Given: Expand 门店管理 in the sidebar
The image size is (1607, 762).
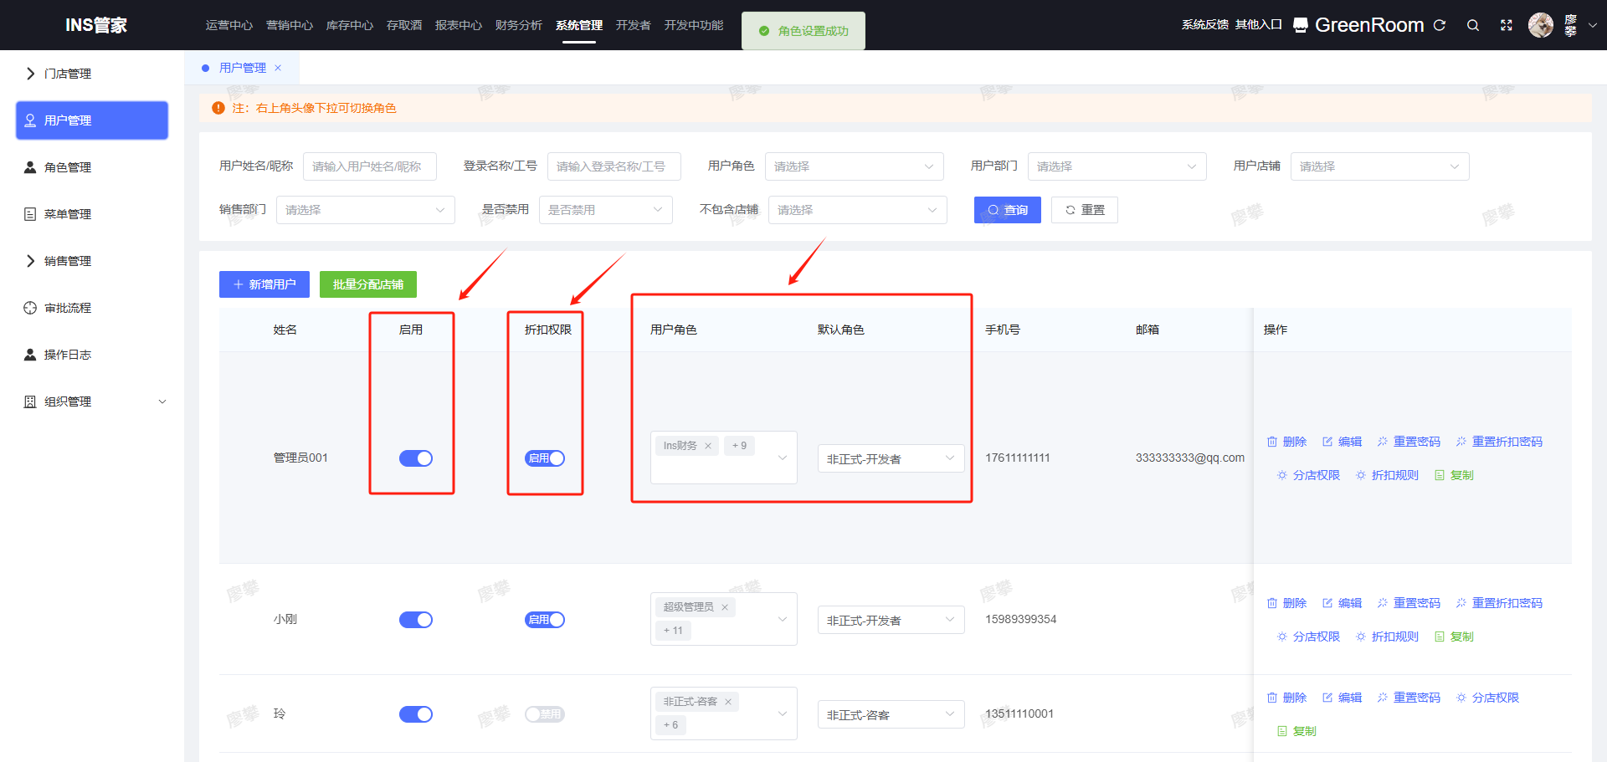Looking at the screenshot, I should point(92,74).
